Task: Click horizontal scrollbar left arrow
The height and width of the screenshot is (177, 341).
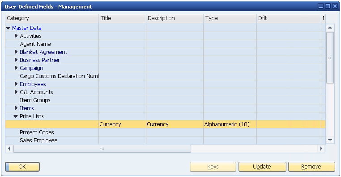Action: 9,148
